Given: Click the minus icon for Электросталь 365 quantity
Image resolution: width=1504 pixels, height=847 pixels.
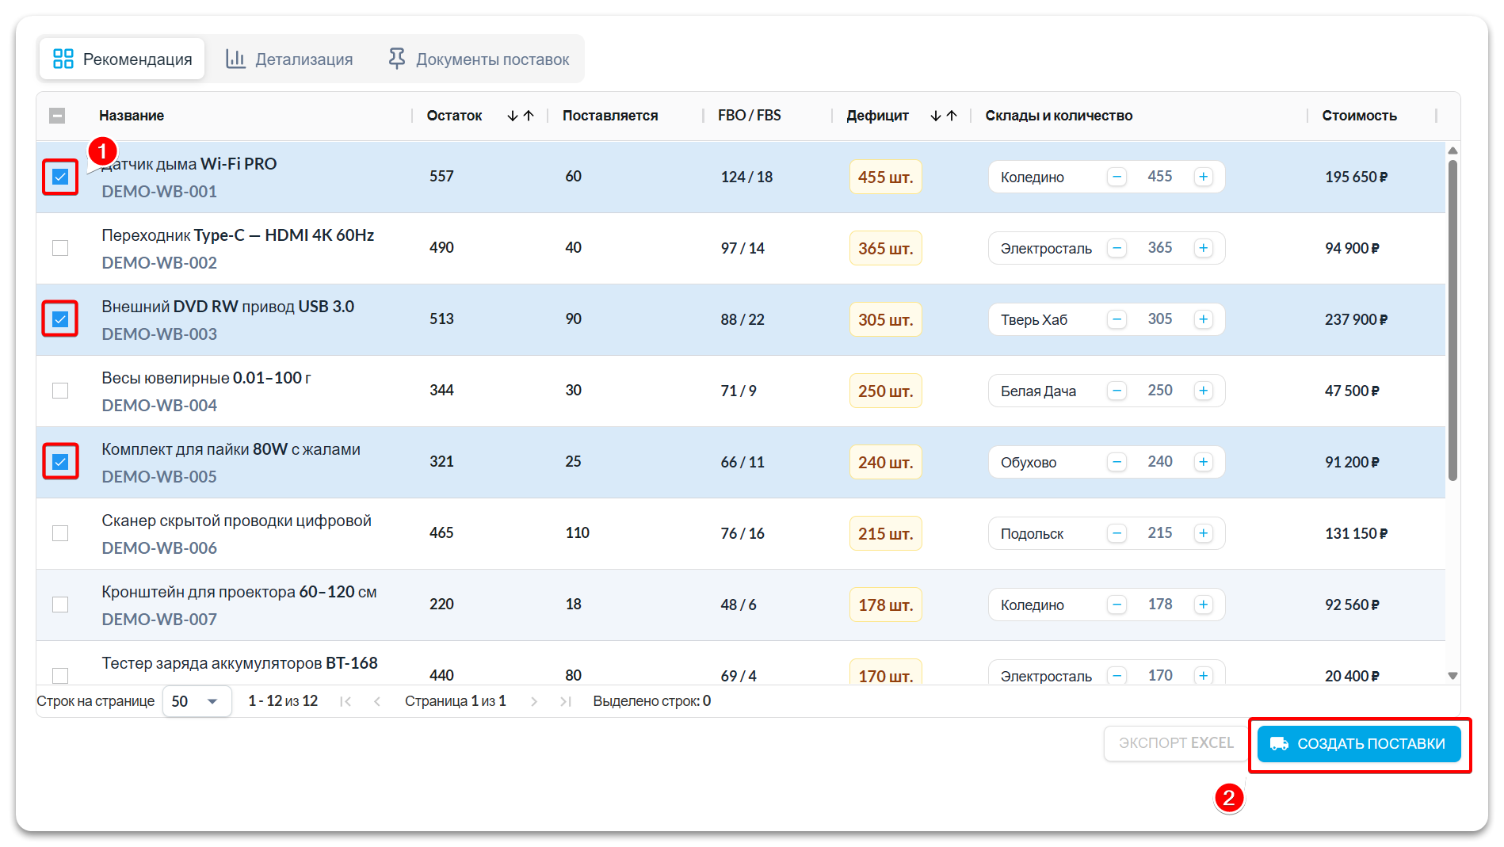Looking at the screenshot, I should coord(1117,248).
